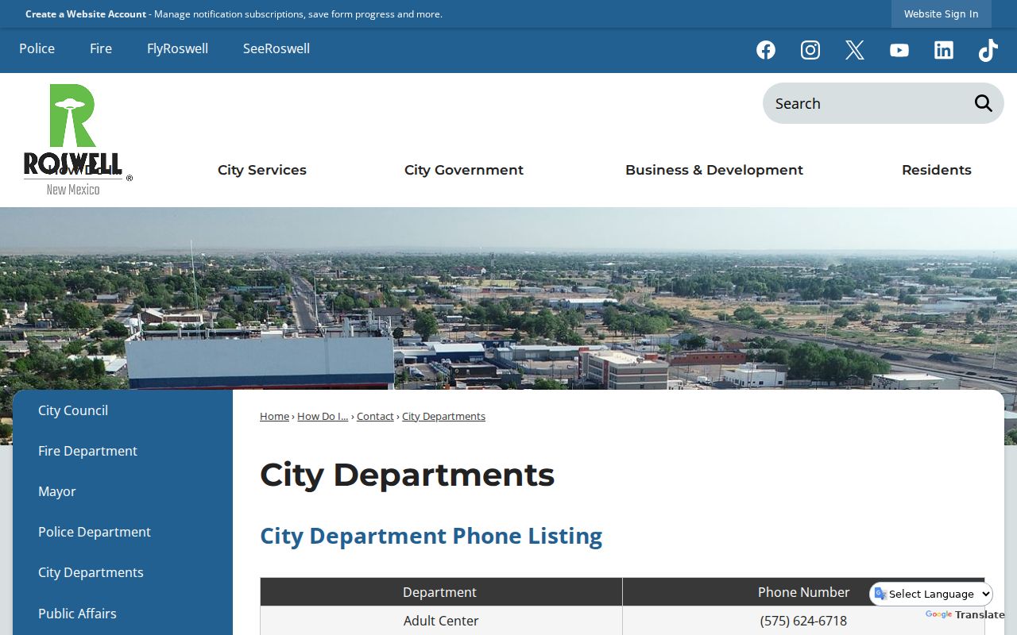
Task: Go to the Fire link in top bar
Action: coord(101,48)
